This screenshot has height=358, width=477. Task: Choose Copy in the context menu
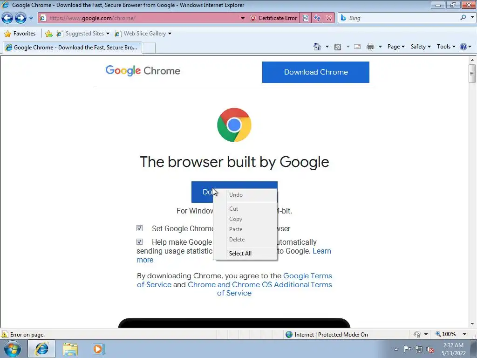pos(245,219)
